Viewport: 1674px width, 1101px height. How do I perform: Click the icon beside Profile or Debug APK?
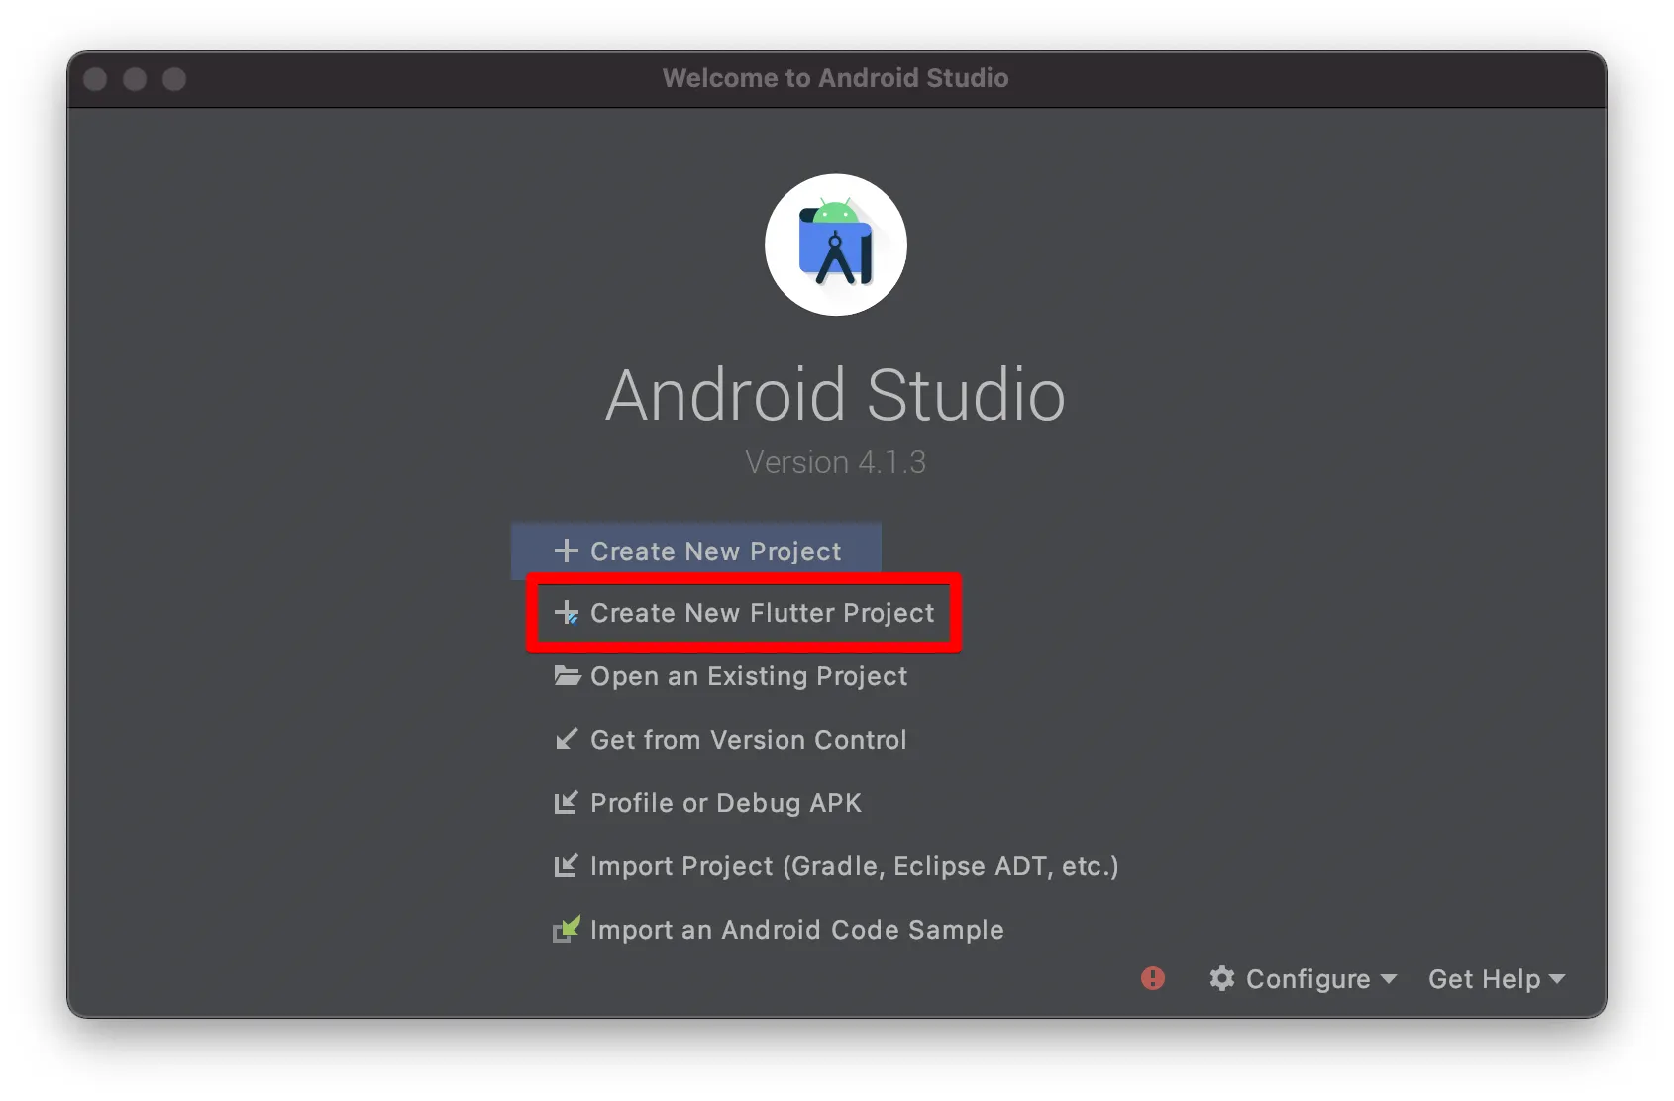[566, 802]
